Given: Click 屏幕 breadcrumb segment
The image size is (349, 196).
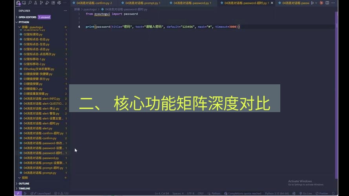Looking at the screenshot, I should click(x=77, y=9).
